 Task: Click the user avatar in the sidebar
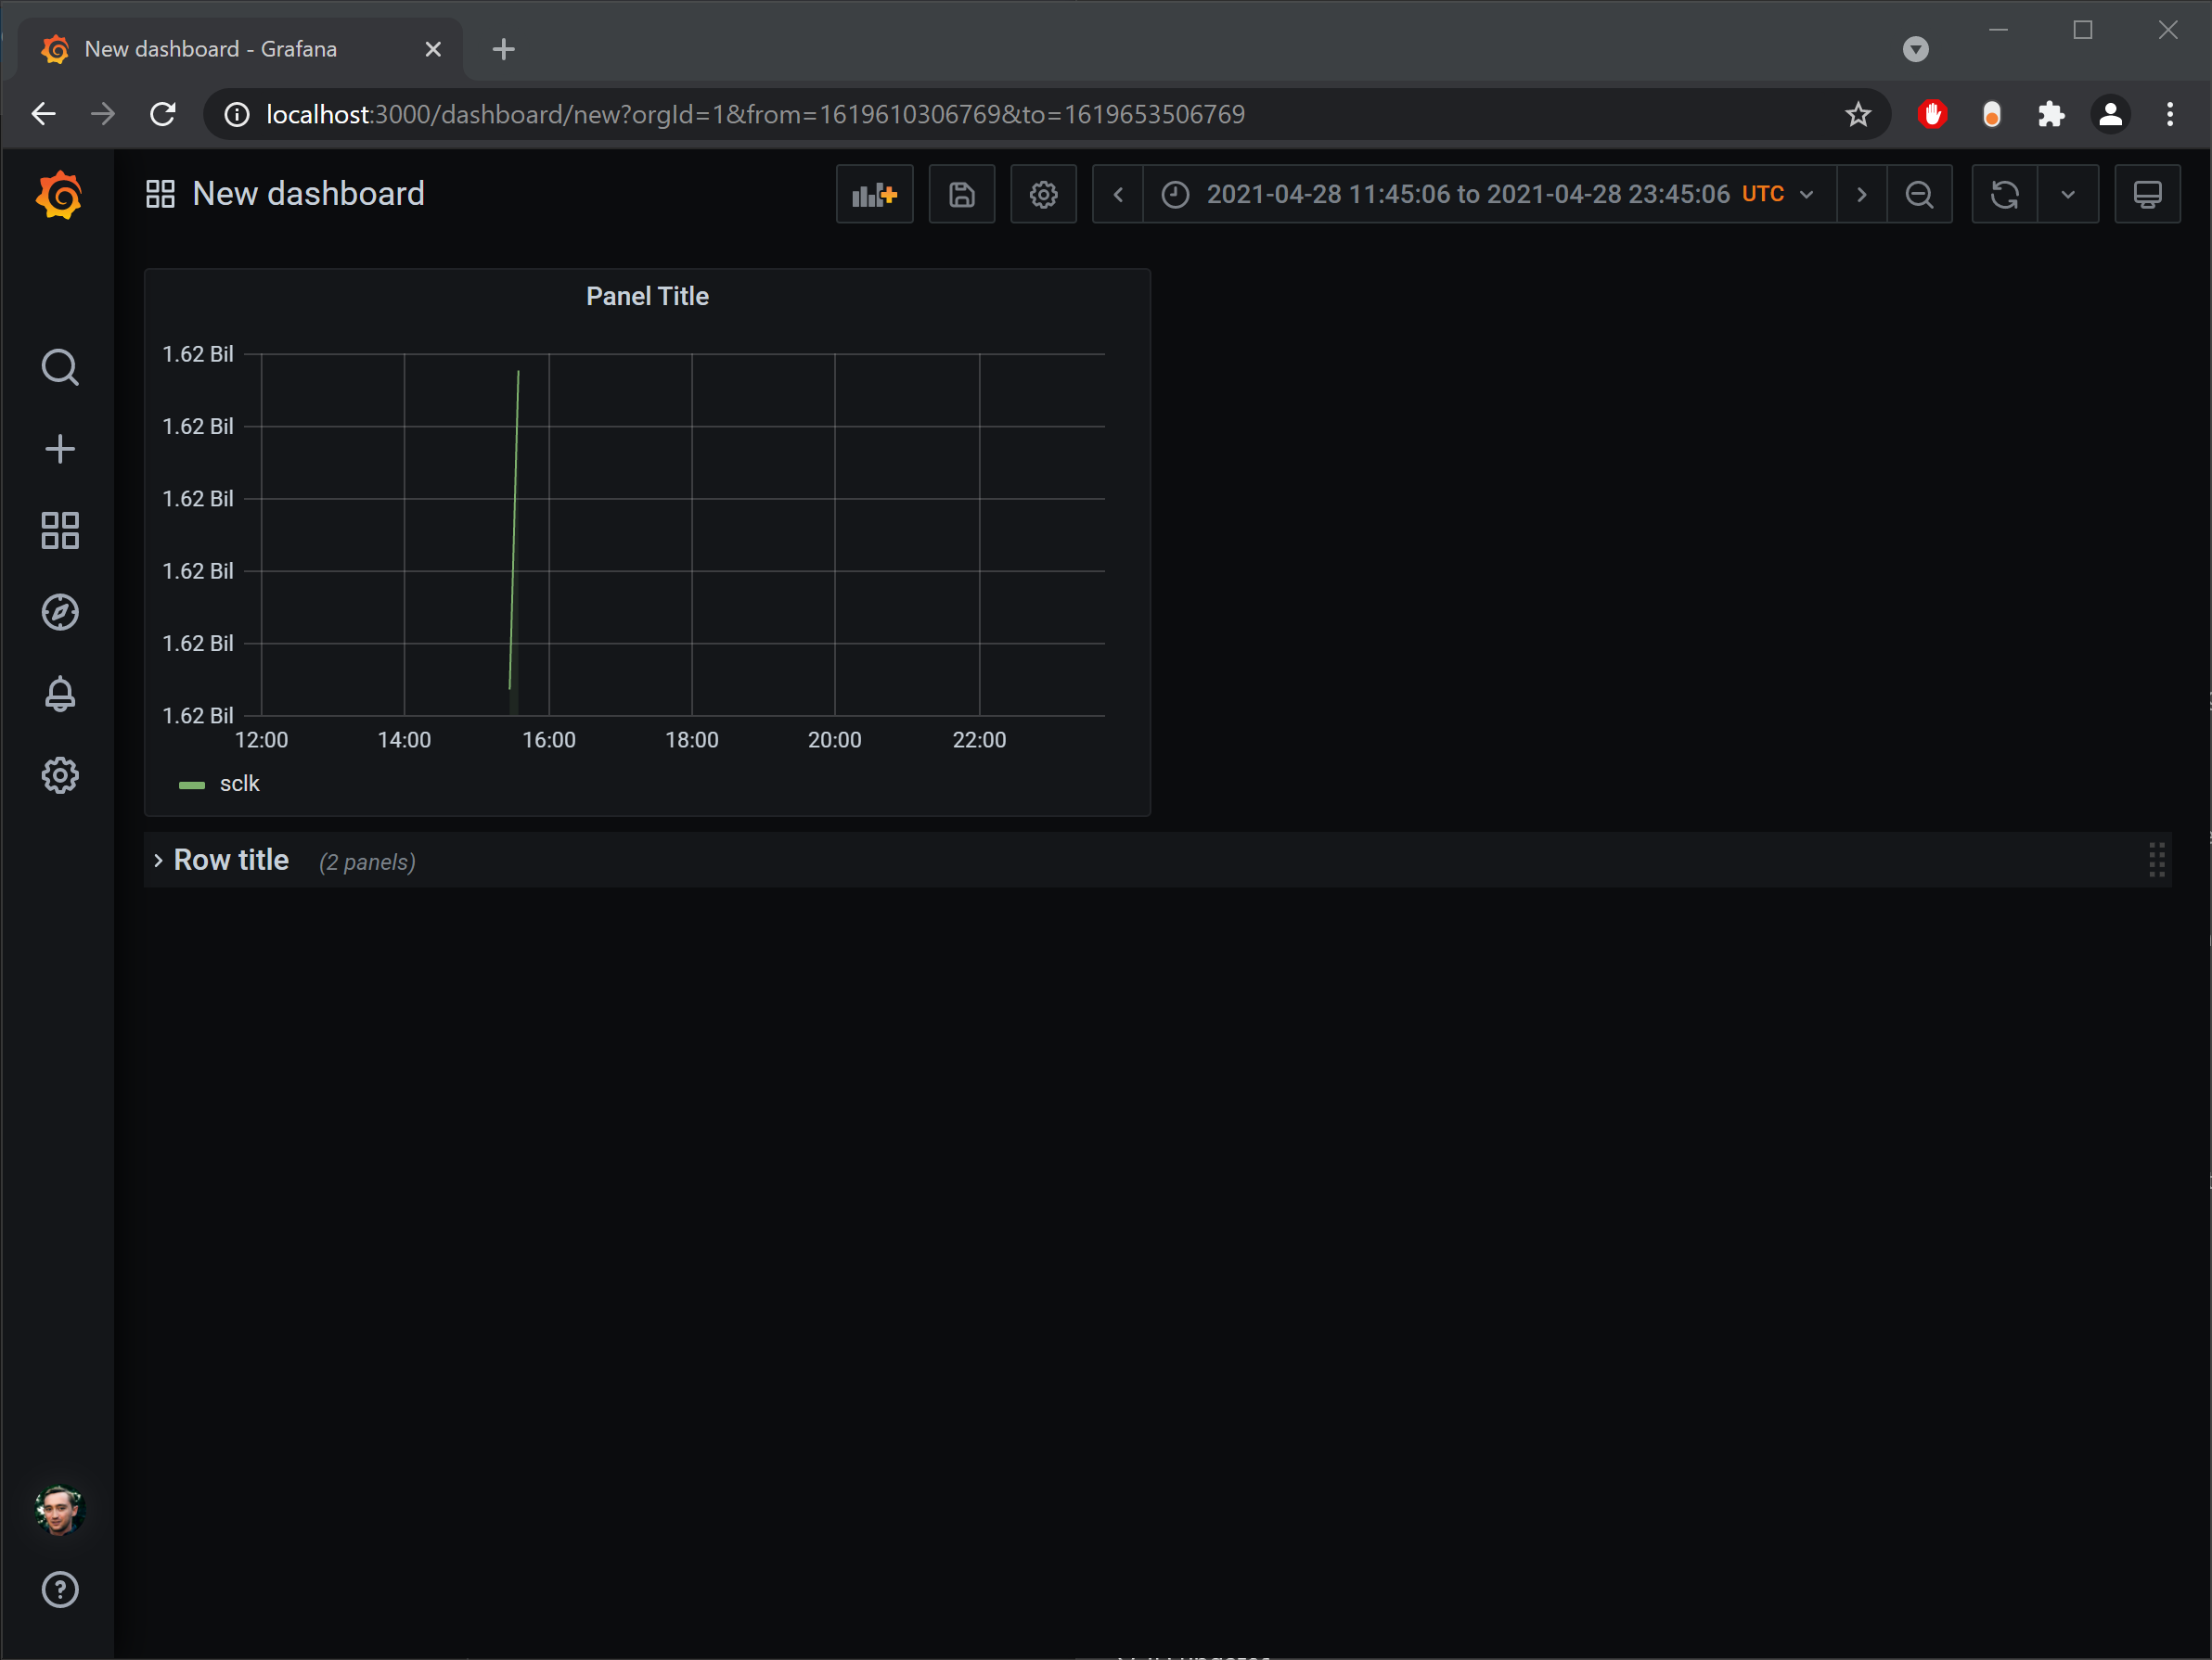60,1509
